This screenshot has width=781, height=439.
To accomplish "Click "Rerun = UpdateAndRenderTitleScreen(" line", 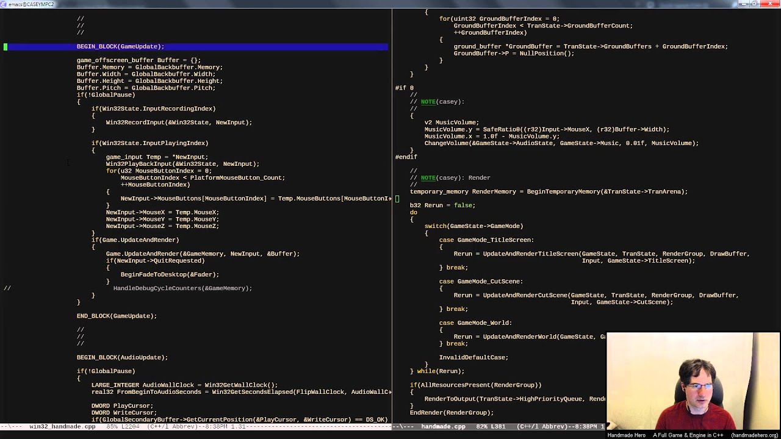I will point(602,254).
